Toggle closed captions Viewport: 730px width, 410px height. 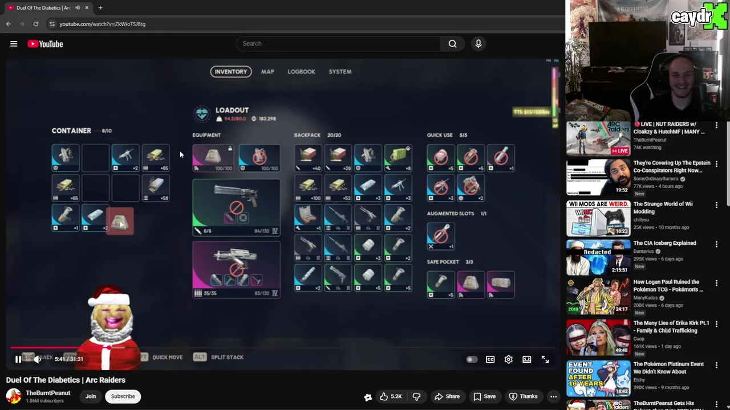[490, 359]
